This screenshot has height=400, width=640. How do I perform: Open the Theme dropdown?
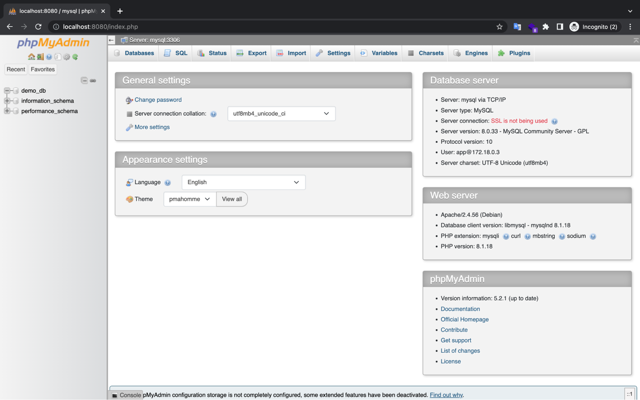pos(189,199)
